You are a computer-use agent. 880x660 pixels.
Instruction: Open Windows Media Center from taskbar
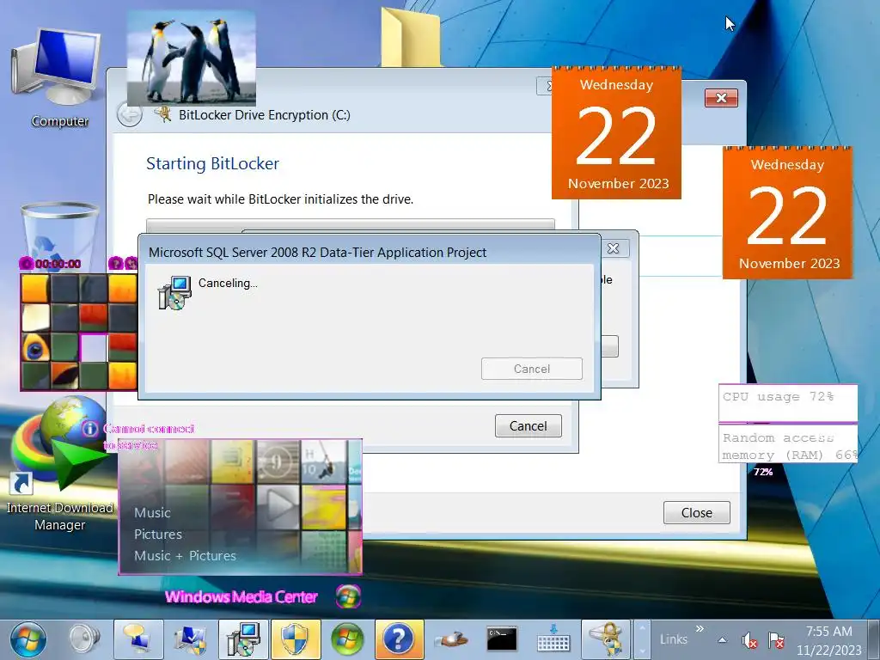(x=347, y=639)
